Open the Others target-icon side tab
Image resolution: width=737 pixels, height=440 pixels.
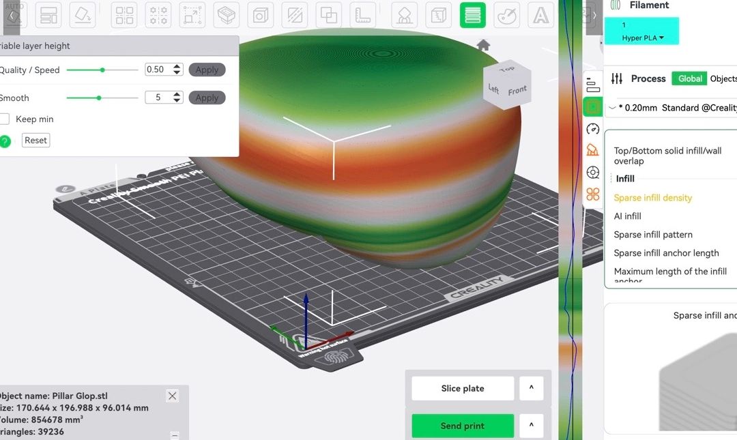coord(593,173)
